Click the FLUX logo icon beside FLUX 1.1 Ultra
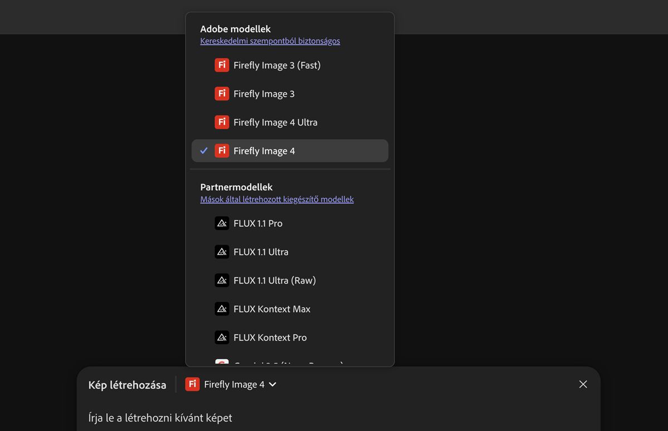 (x=222, y=251)
